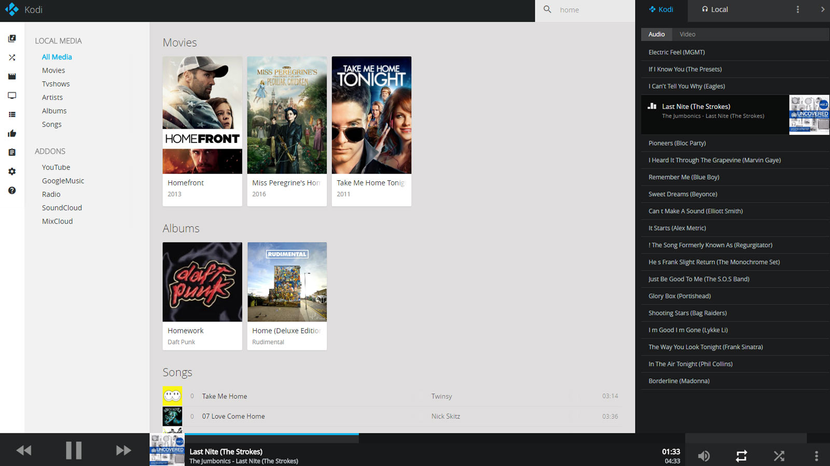Screen dimensions: 830x466
Task: Open the playlist panel three-dot menu
Action: (x=798, y=9)
